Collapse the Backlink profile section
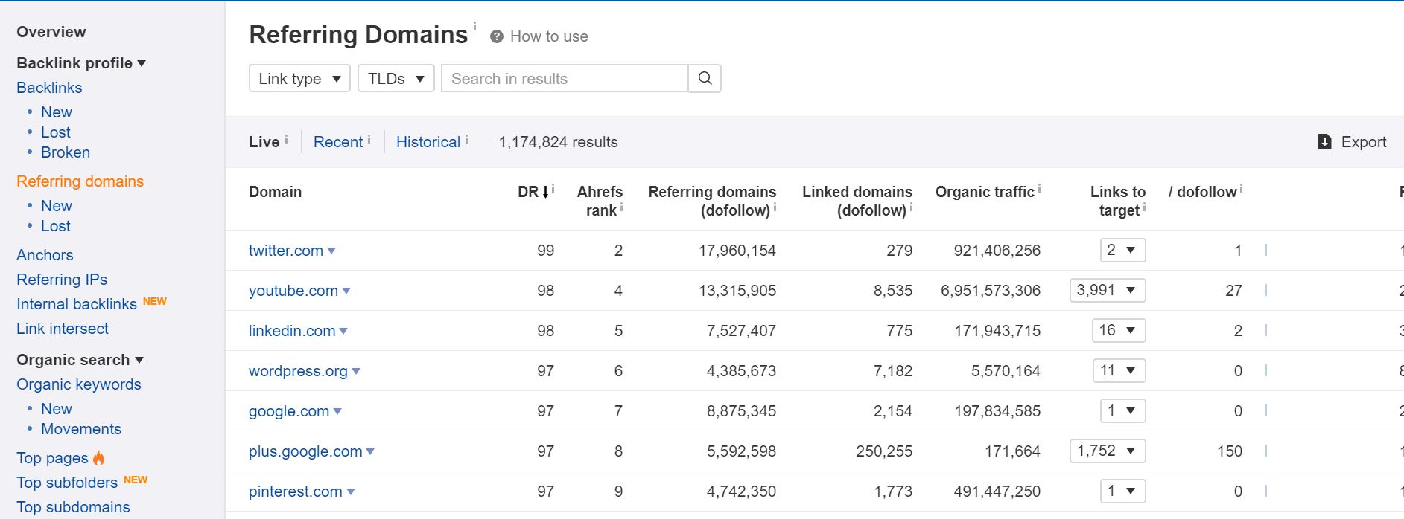The width and height of the screenshot is (1404, 519). pyautogui.click(x=81, y=63)
